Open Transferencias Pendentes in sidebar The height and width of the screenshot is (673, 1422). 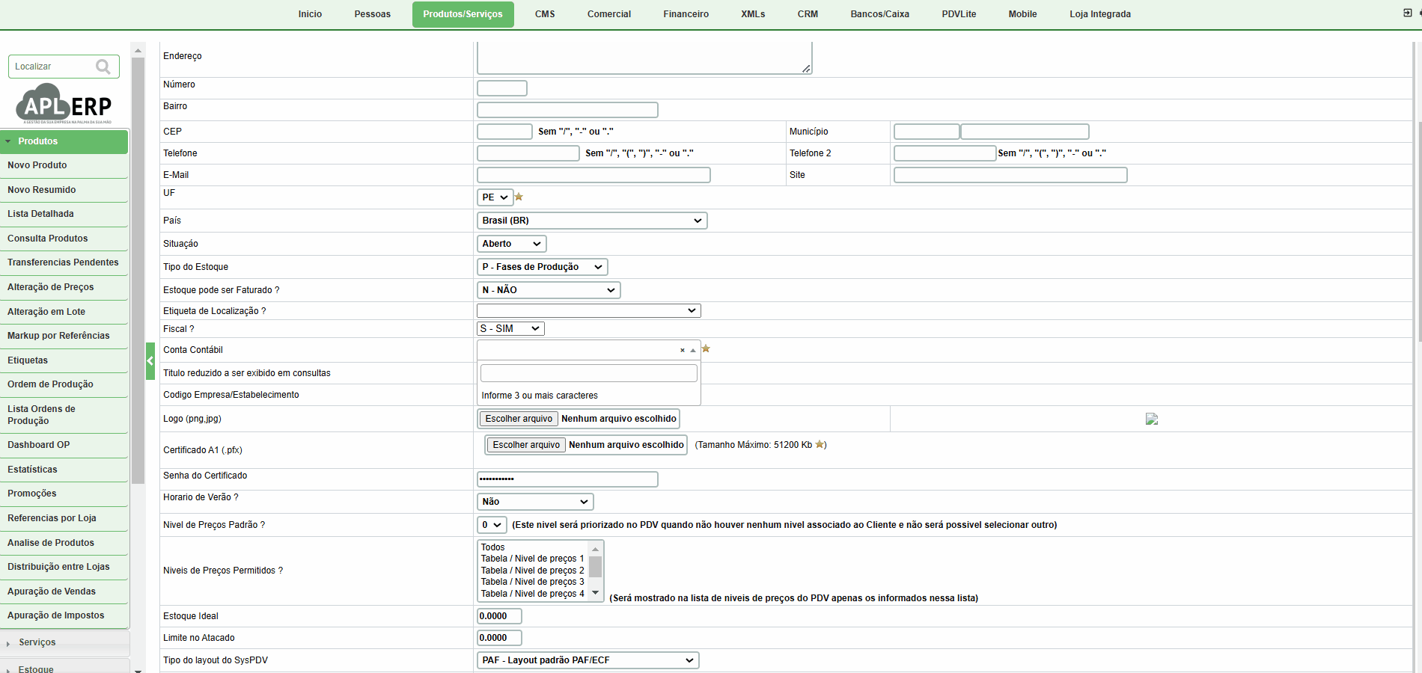click(64, 262)
